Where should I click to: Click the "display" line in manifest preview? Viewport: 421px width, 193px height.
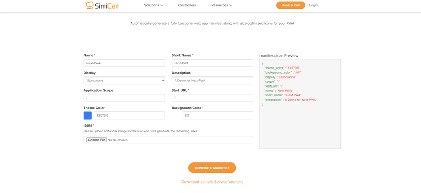[280, 77]
